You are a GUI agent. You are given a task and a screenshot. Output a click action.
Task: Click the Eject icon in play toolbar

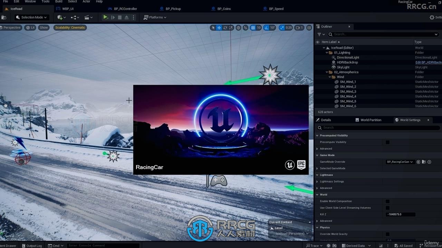click(x=127, y=17)
